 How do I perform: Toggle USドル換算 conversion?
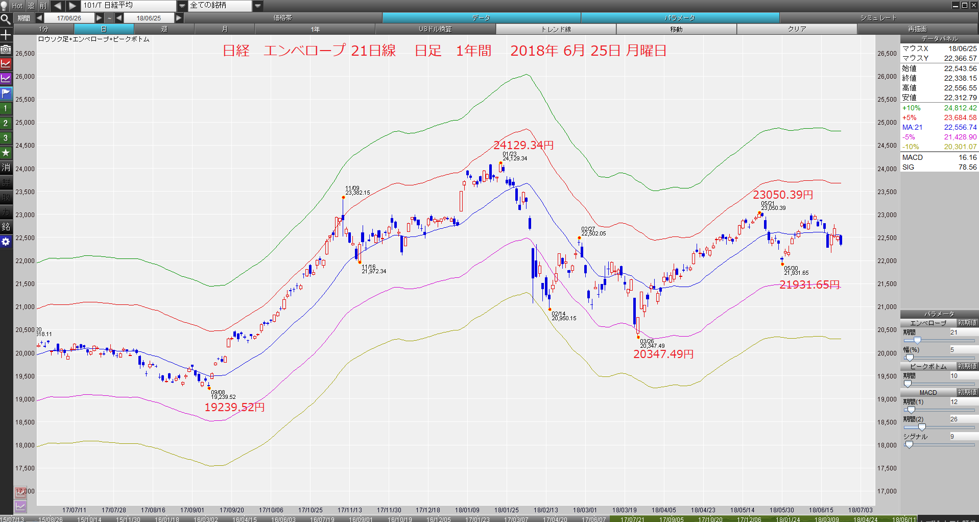(435, 29)
